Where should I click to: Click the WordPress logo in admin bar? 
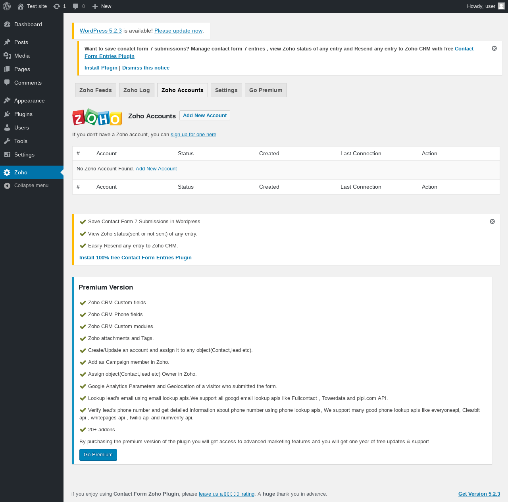click(x=7, y=6)
